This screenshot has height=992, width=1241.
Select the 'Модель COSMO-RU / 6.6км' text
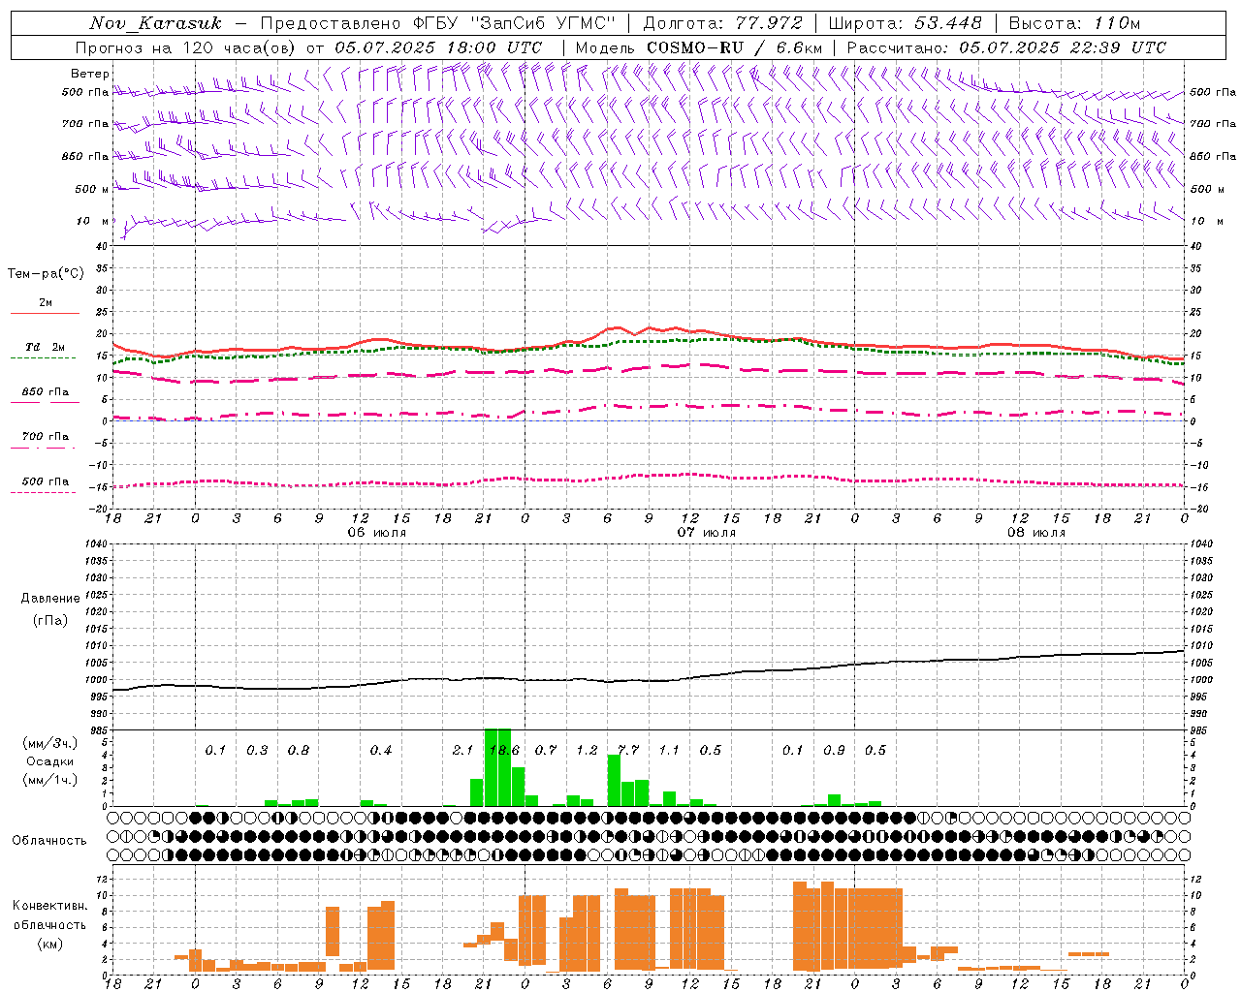coord(699,47)
